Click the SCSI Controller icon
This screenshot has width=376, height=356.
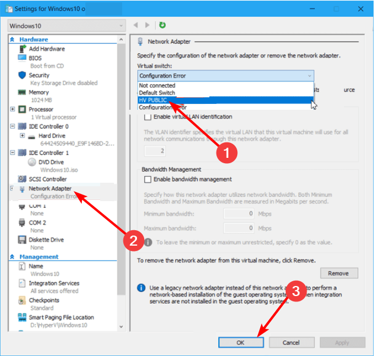pyautogui.click(x=22, y=179)
